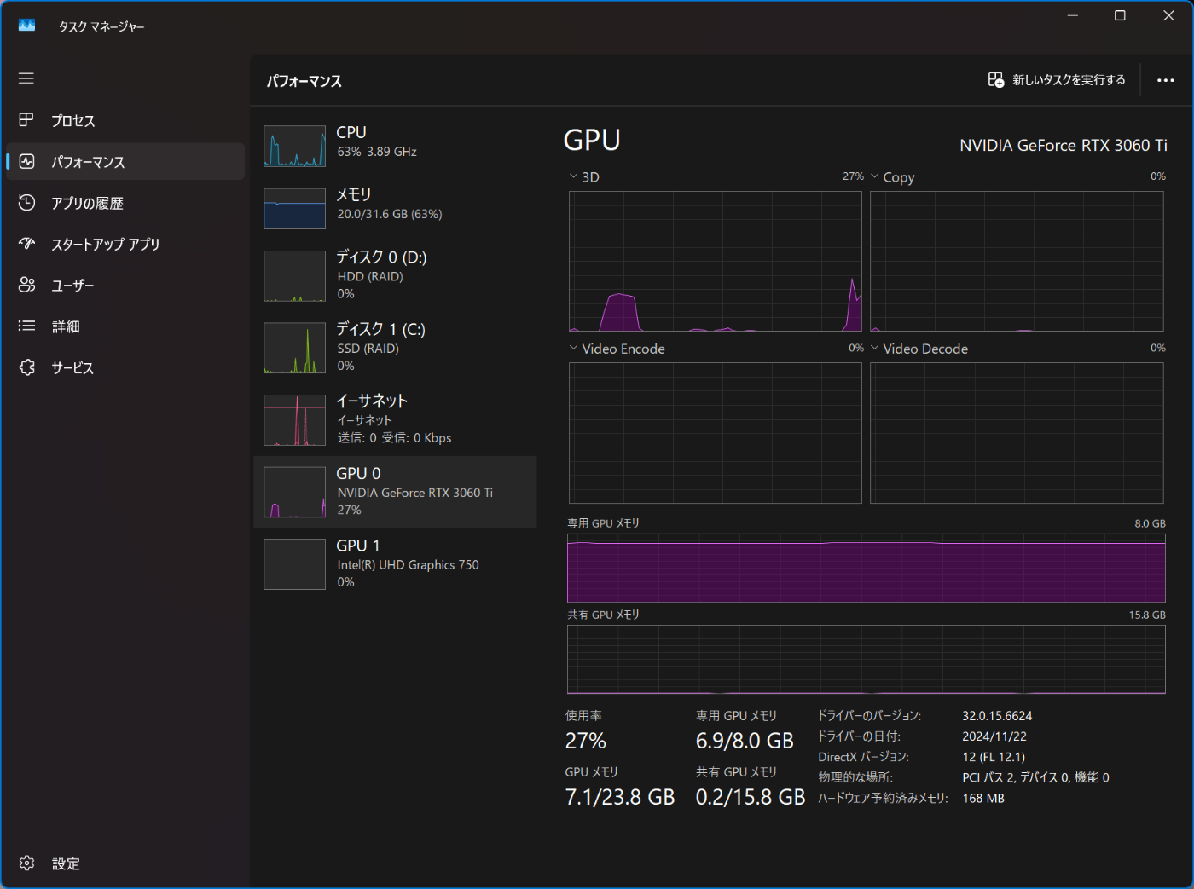Select the GPU 1 graph thumbnail
Viewport: 1194px width, 889px height.
coord(294,564)
